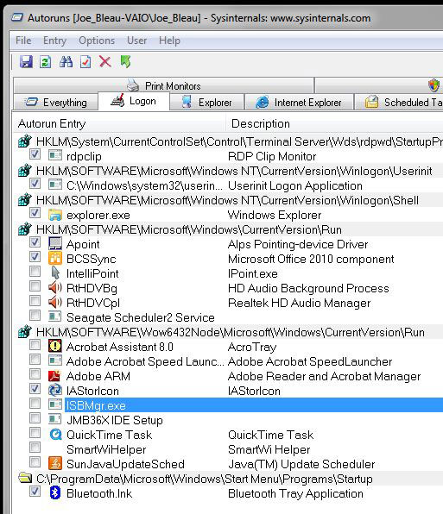443x514 pixels.
Task: Open the Entry menu
Action: click(x=54, y=41)
